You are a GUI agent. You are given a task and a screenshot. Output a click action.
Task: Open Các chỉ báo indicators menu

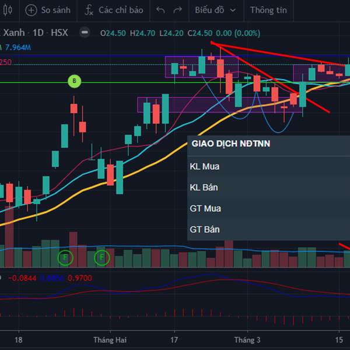(x=121, y=10)
